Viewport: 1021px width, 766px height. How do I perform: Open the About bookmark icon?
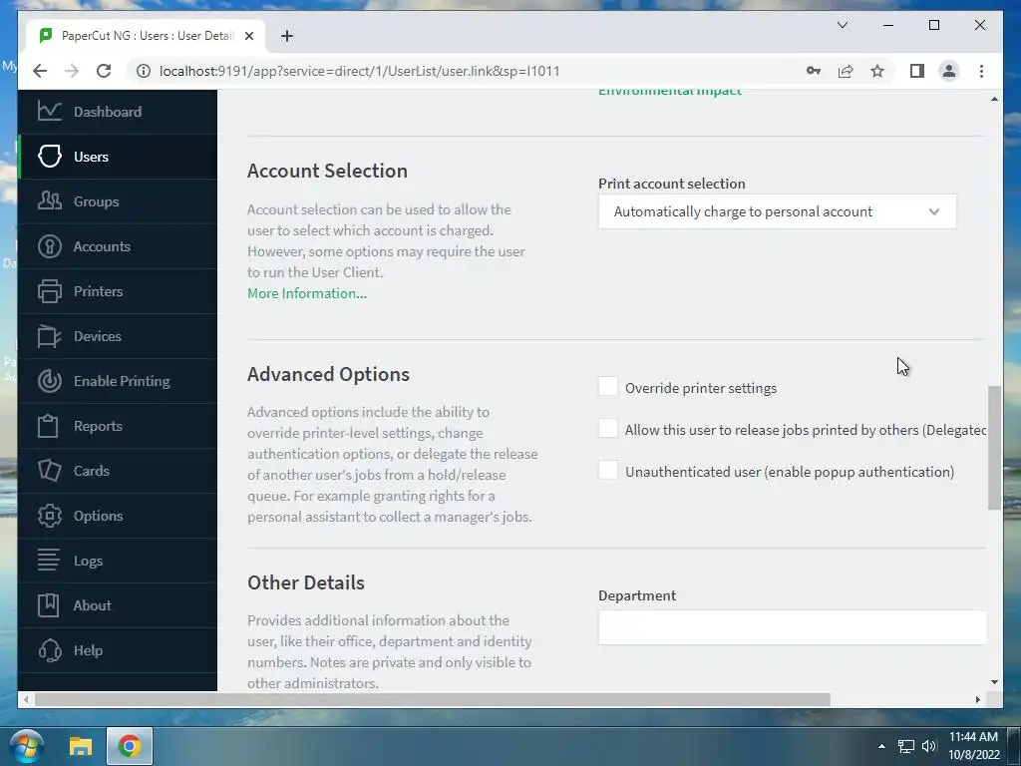pos(48,605)
